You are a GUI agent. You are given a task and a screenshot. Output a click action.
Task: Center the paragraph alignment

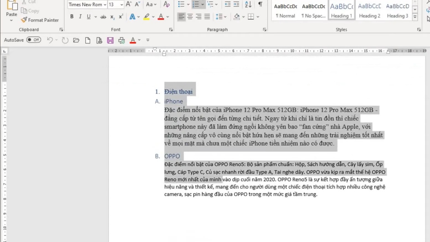(x=190, y=16)
